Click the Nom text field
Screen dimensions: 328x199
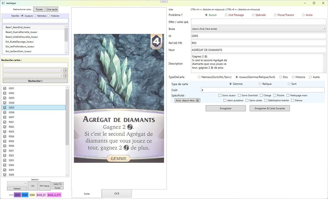pos(259,50)
